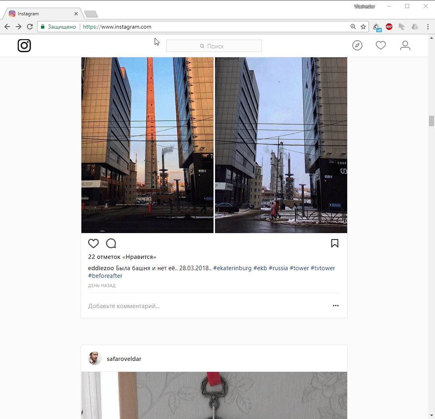Click the grey cursor-shaped extension icon
The image size is (435, 419).
(402, 27)
